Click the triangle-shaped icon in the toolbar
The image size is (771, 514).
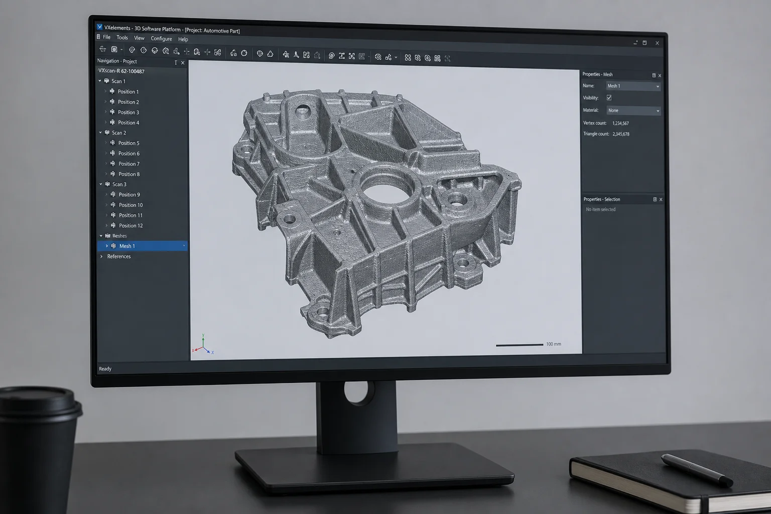tap(270, 54)
